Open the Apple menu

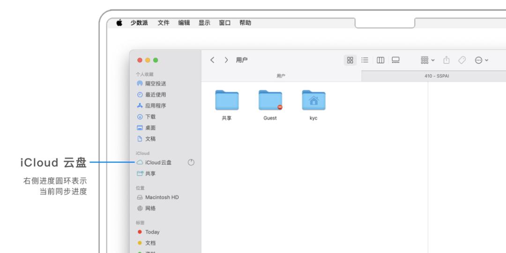119,22
